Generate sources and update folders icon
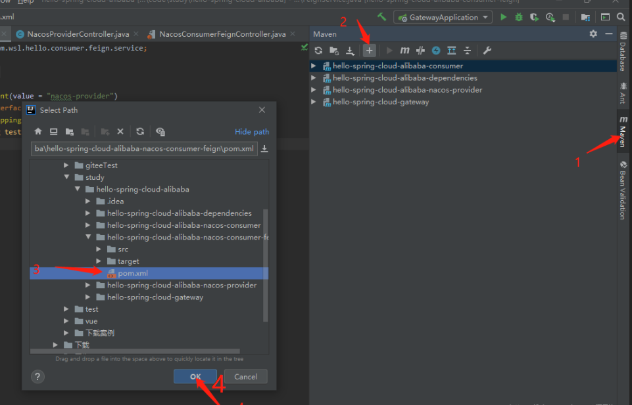632x405 pixels. point(334,51)
